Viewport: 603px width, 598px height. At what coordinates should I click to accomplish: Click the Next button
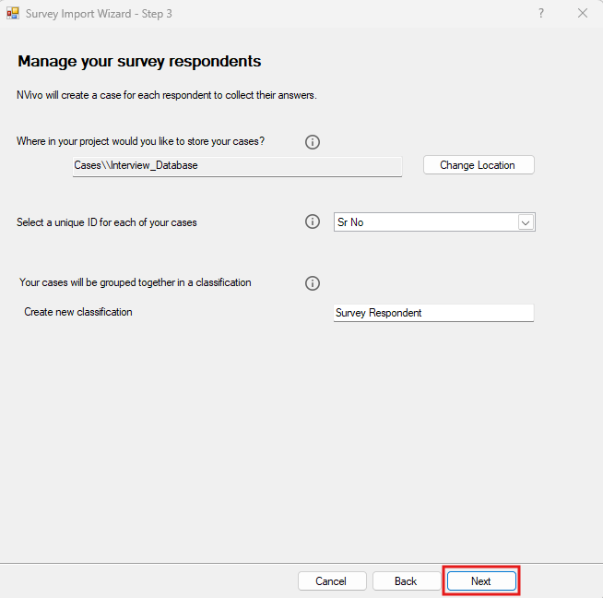pos(481,580)
